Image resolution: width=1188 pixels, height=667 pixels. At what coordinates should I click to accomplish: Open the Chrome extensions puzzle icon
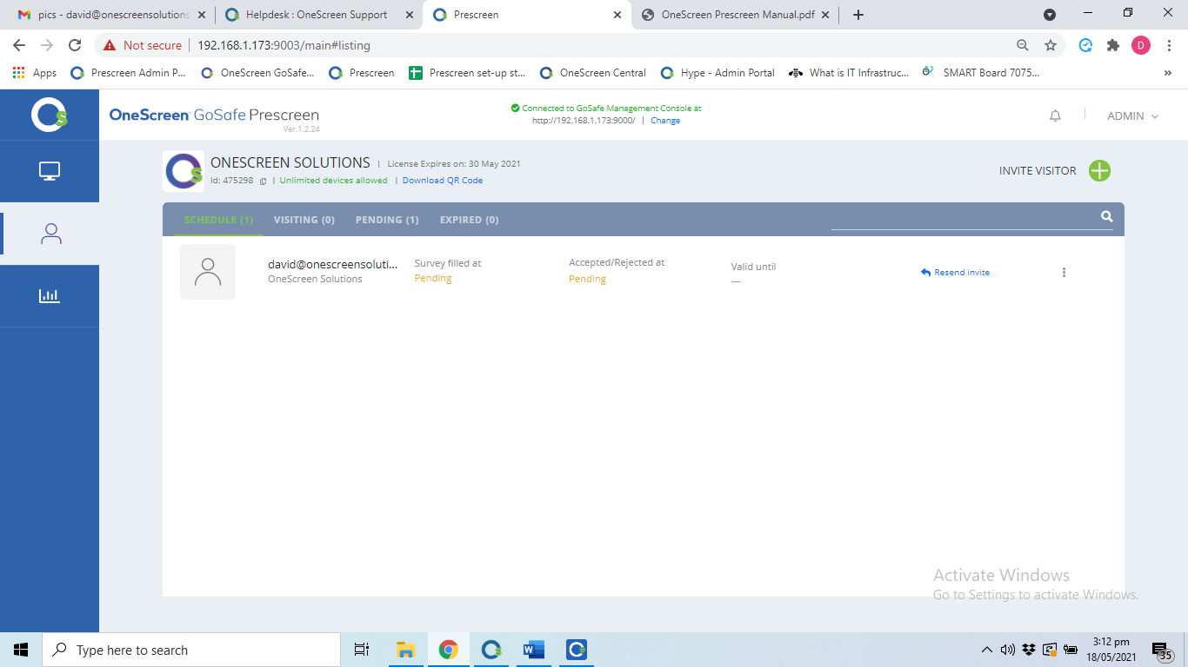point(1113,45)
